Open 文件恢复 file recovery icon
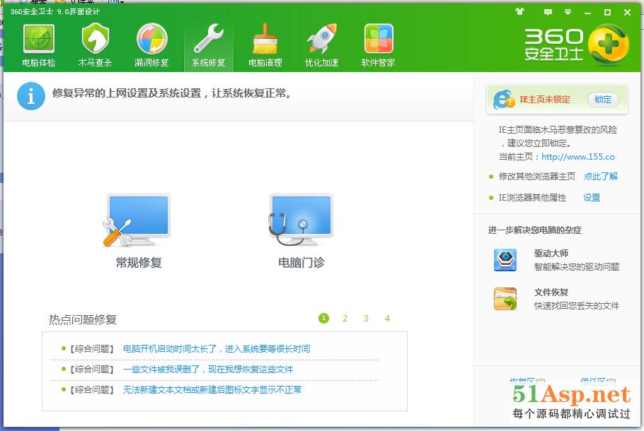 [505, 299]
